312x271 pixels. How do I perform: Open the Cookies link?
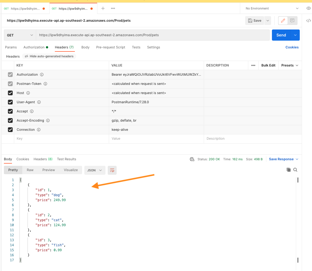tap(292, 47)
